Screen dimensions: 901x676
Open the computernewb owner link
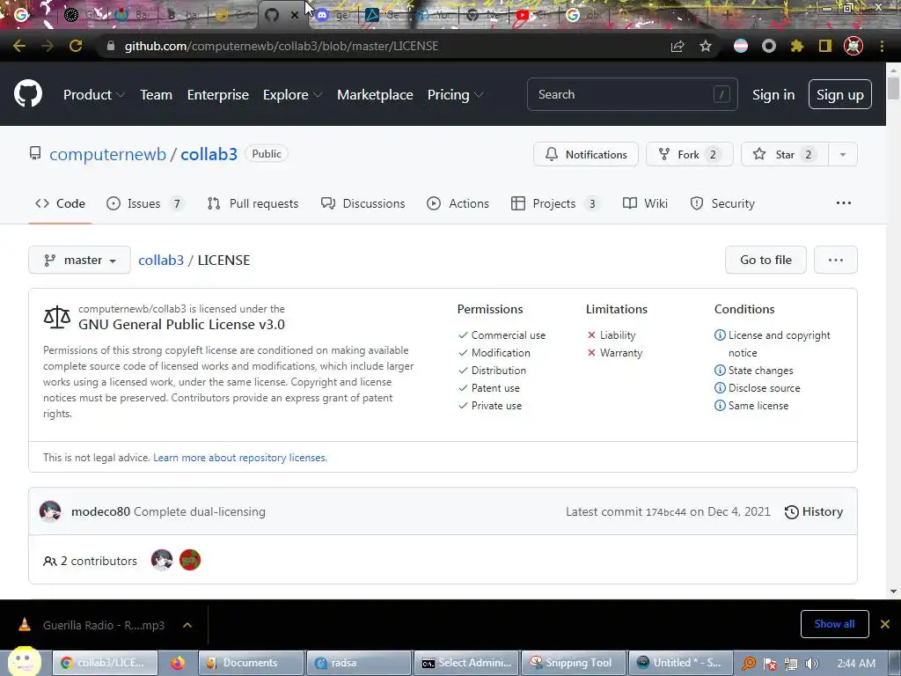(x=108, y=154)
